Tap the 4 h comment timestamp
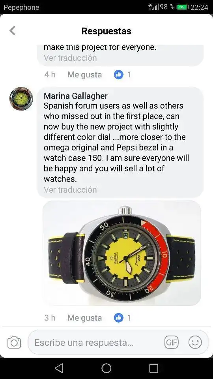The image size is (213, 379). click(50, 75)
